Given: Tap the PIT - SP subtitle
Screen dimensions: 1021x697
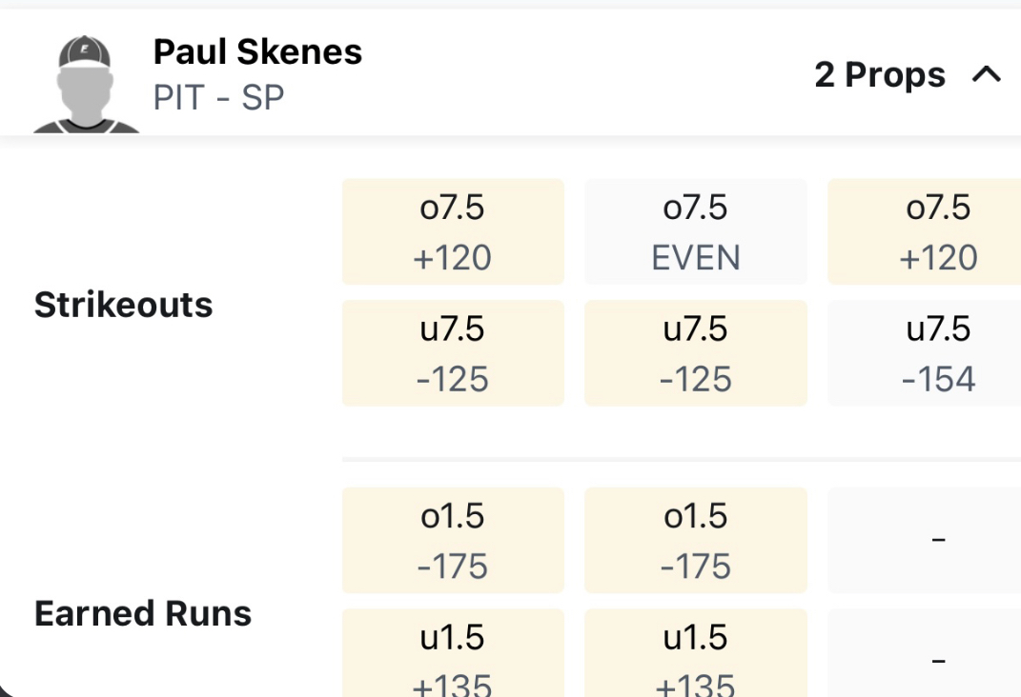Looking at the screenshot, I should (218, 97).
